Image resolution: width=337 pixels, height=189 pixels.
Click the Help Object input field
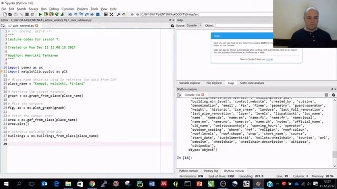(x=244, y=26)
